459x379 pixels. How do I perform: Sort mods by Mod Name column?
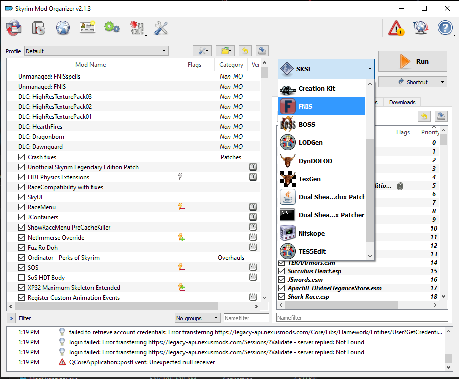(x=90, y=65)
